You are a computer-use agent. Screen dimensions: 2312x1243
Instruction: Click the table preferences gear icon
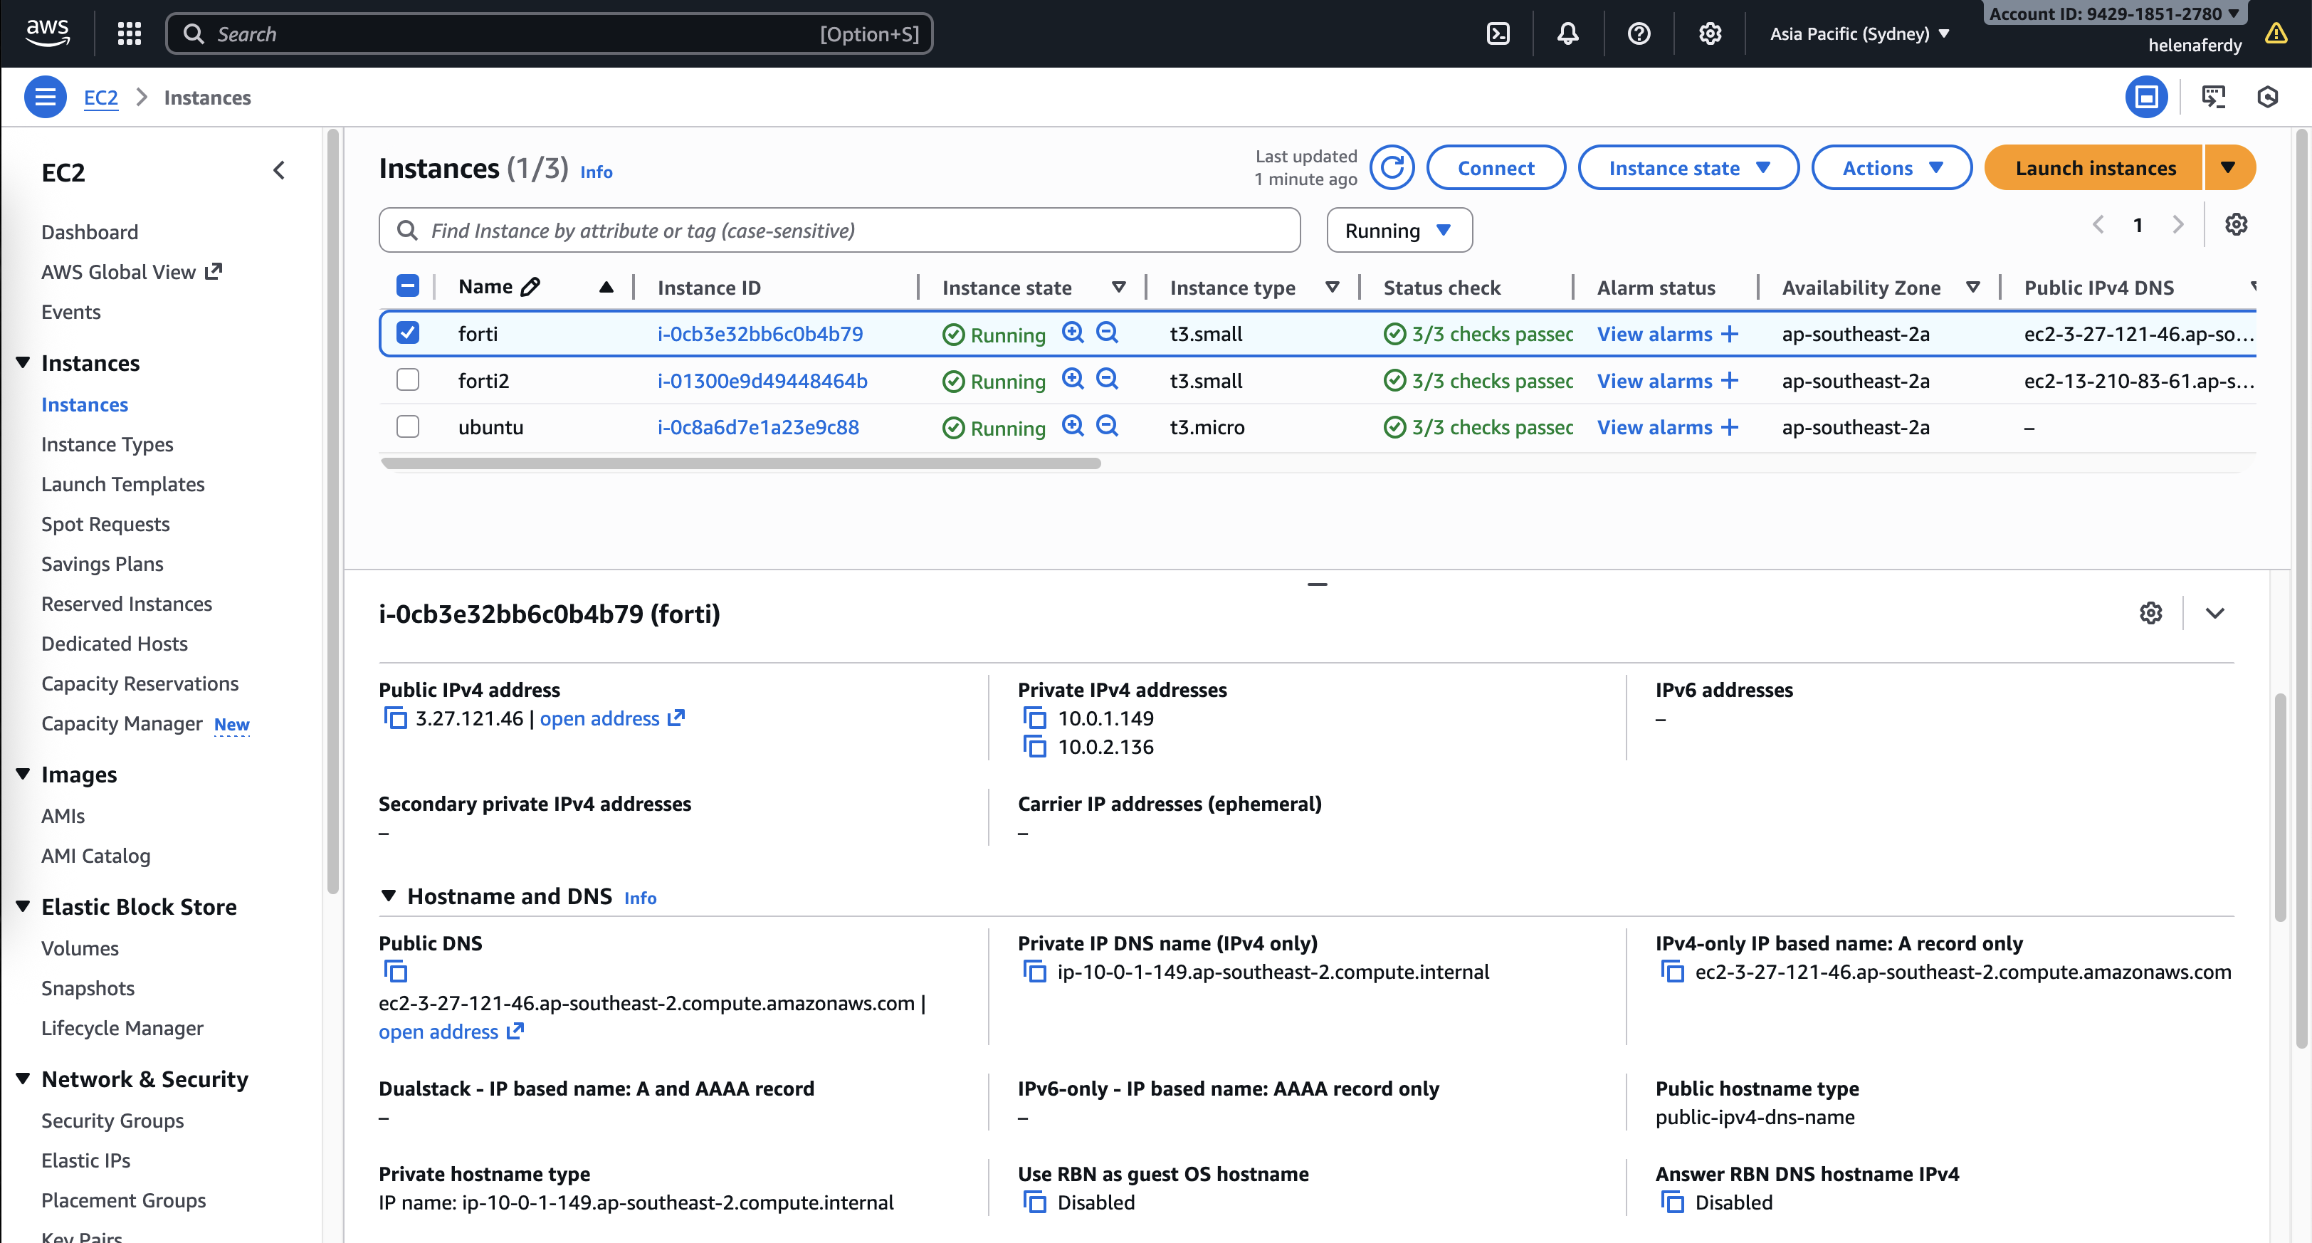tap(2236, 224)
